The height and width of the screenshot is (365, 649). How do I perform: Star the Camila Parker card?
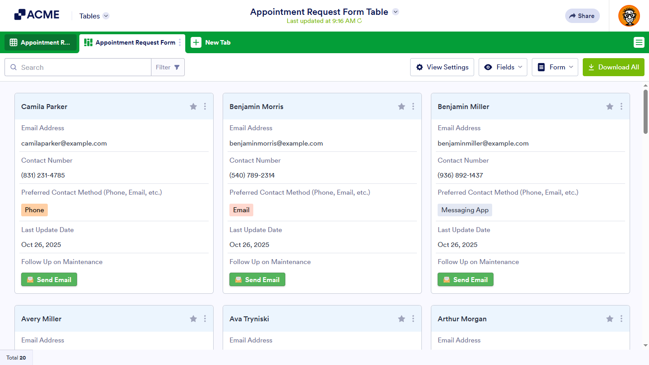pos(193,106)
